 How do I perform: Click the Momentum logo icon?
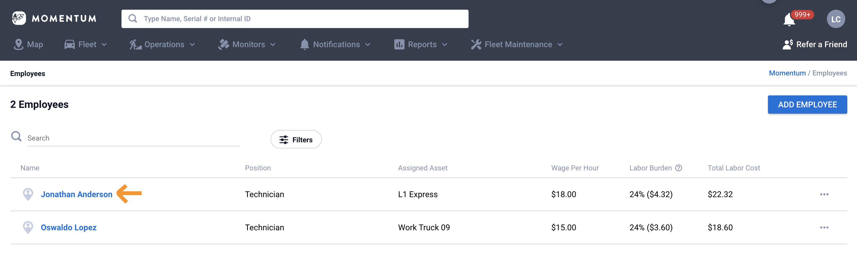coord(19,18)
